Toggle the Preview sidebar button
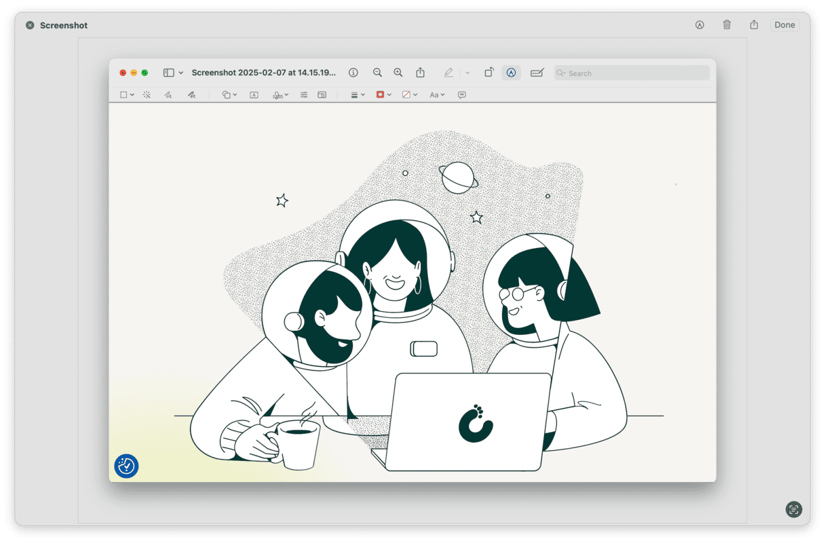The image size is (825, 543). click(169, 73)
